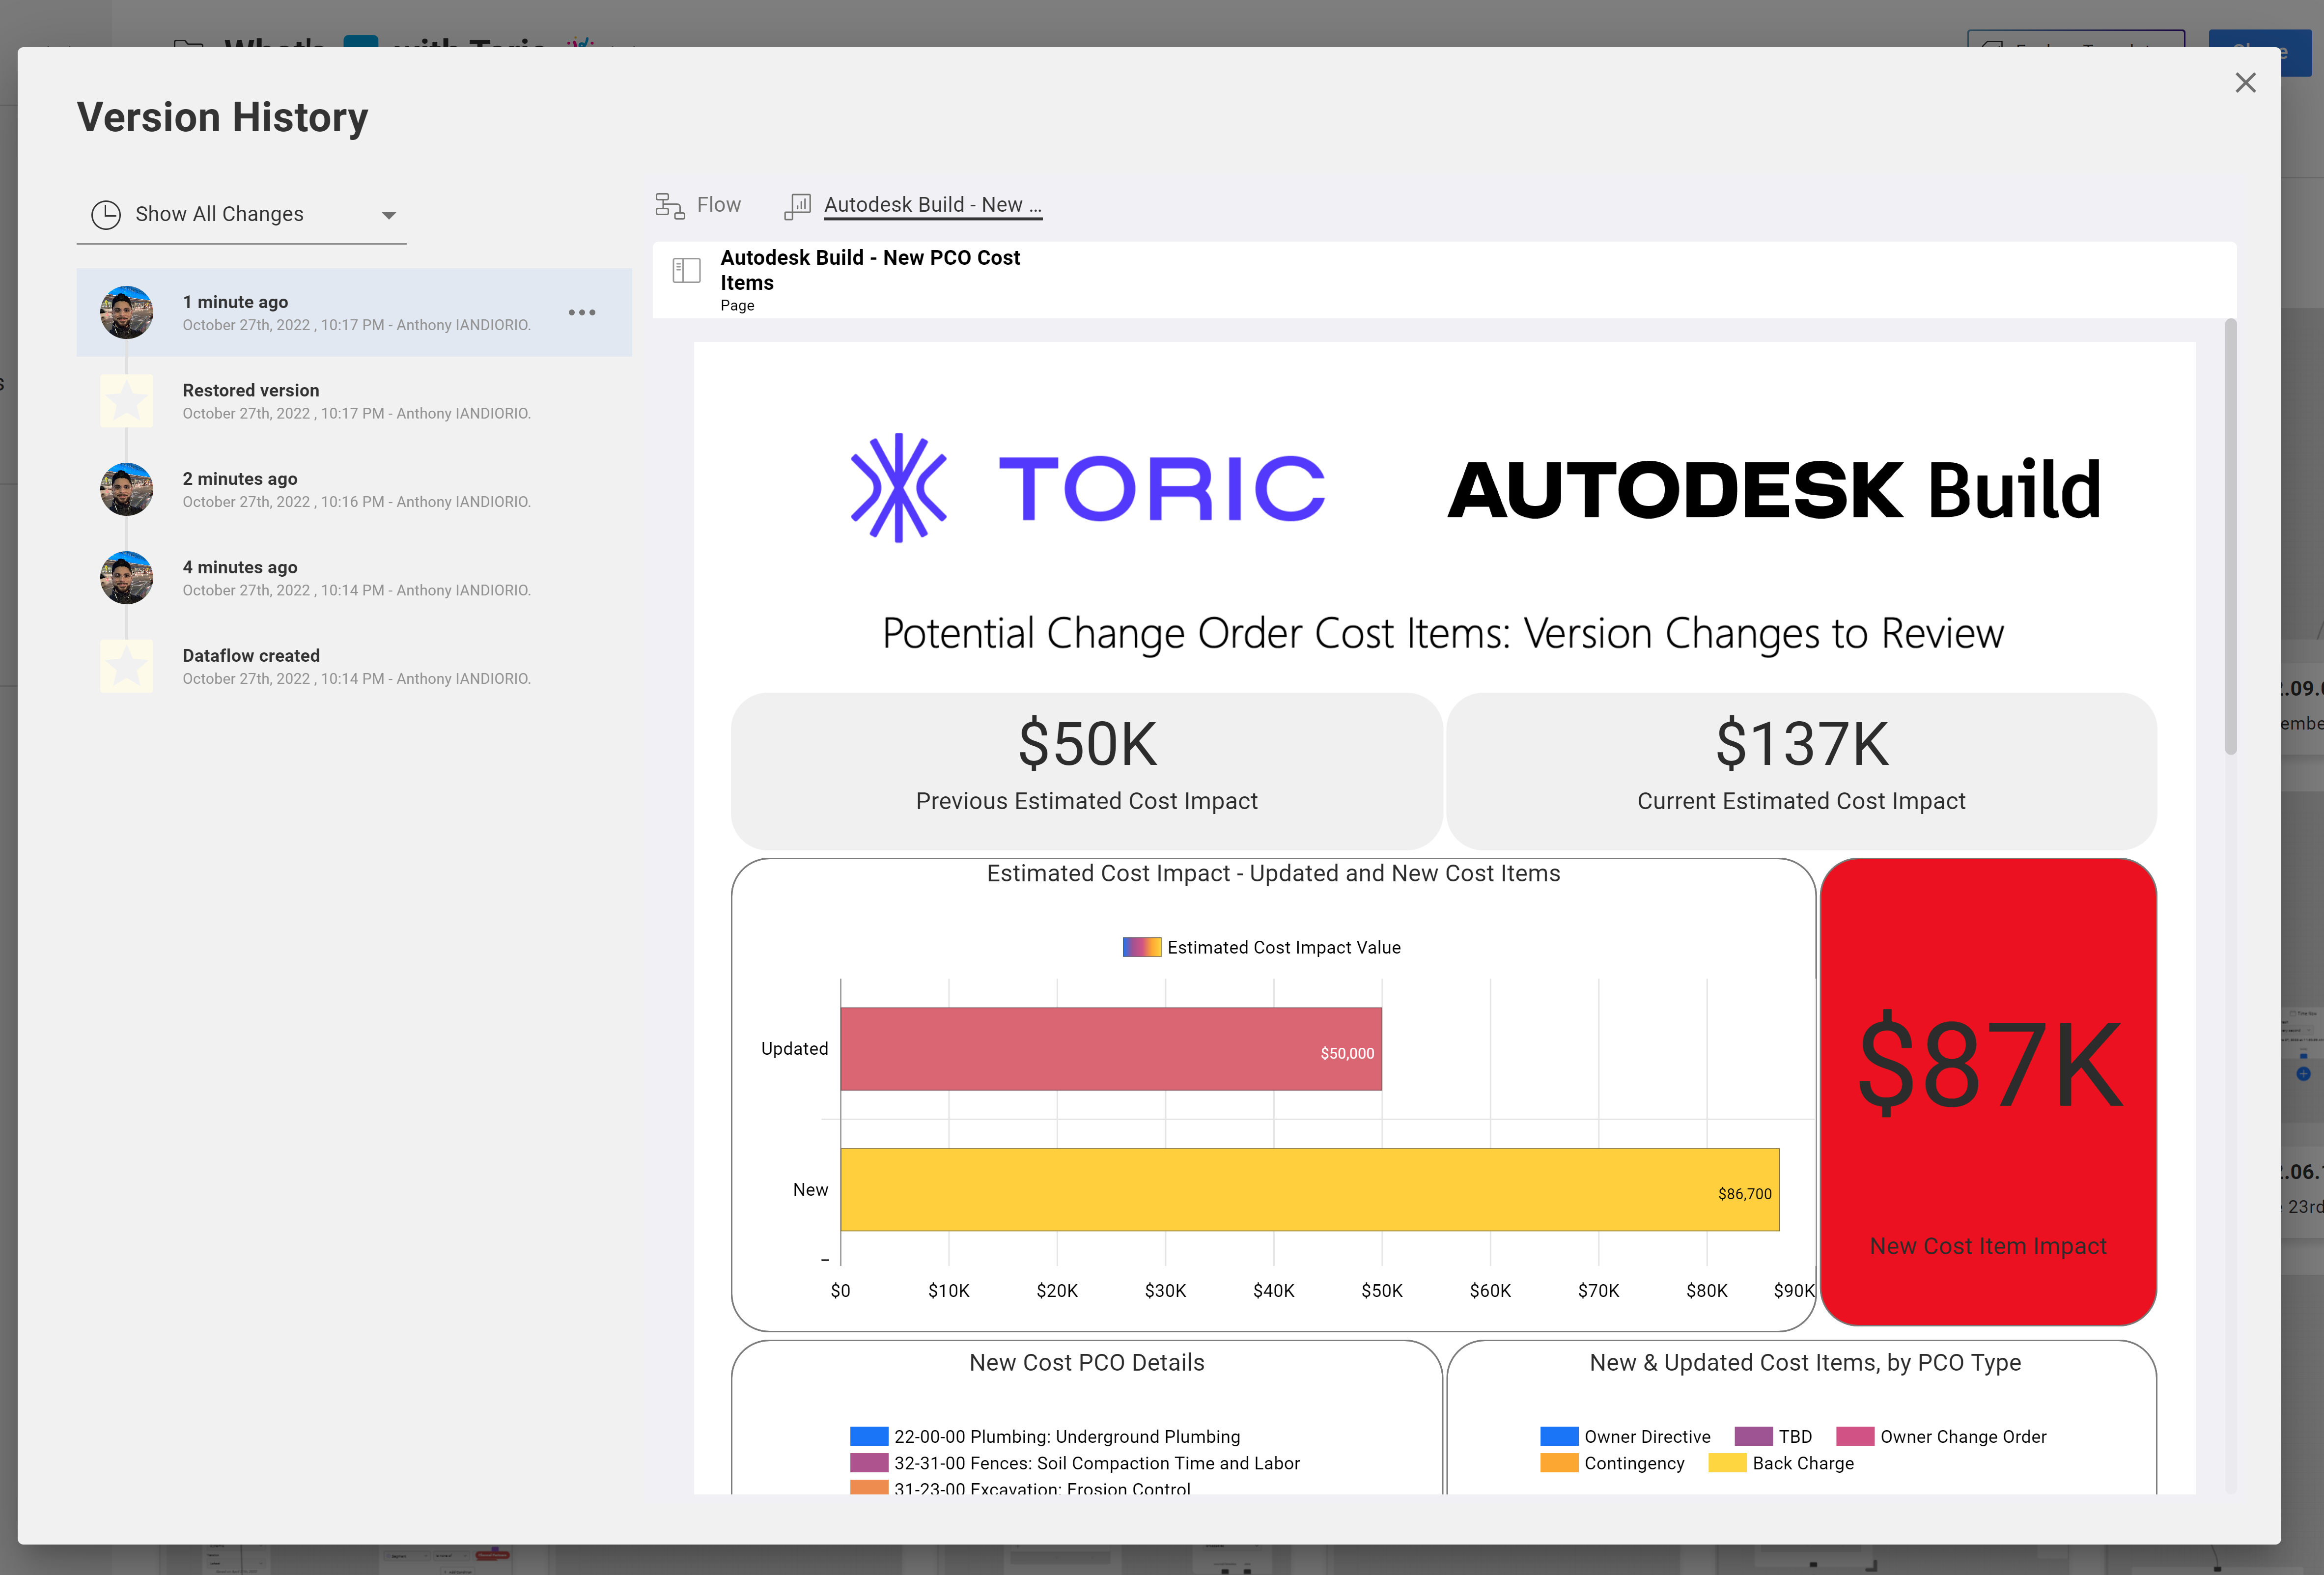The image size is (2324, 1575).
Task: Close the Version History dialog
Action: tap(2246, 83)
